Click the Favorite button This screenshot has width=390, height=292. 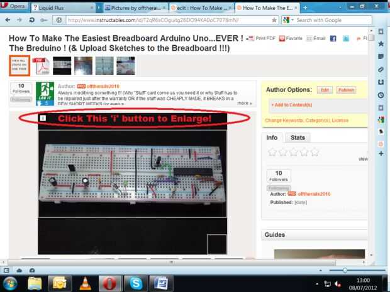click(291, 38)
